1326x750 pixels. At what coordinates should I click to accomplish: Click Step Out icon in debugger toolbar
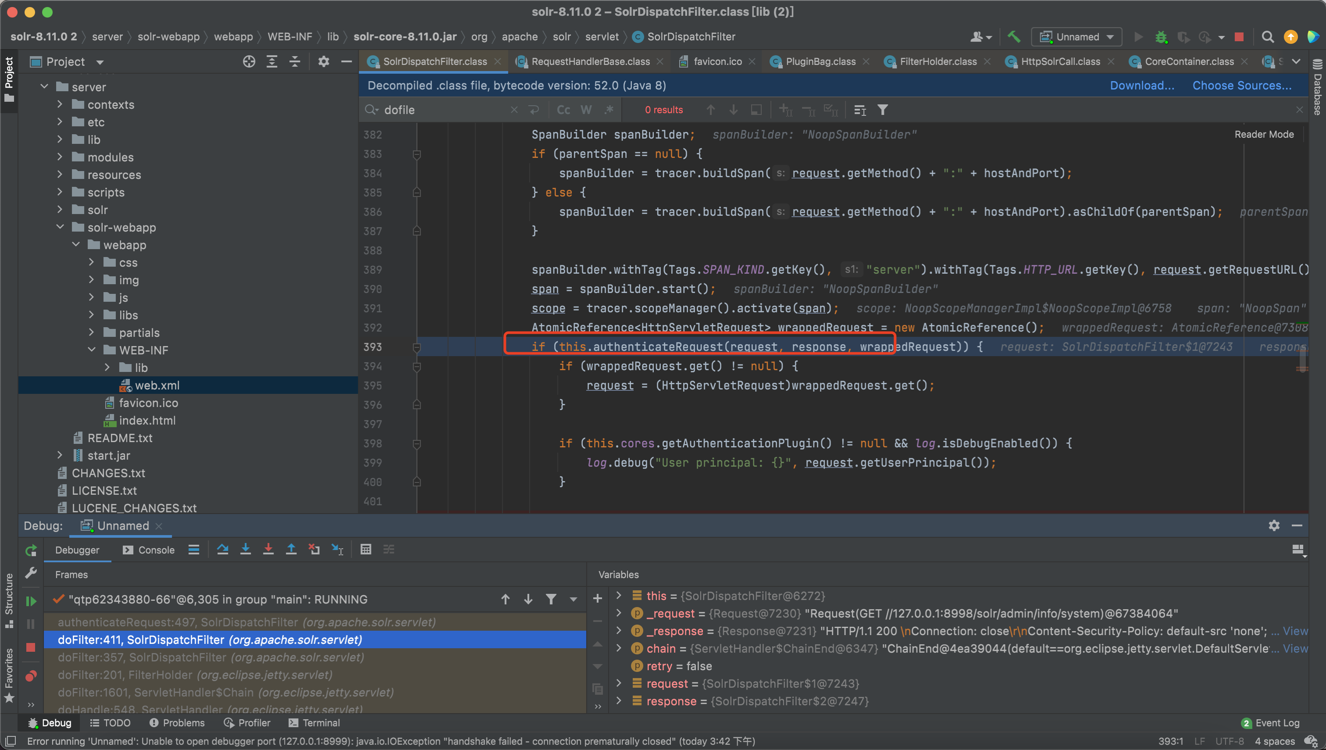(291, 549)
